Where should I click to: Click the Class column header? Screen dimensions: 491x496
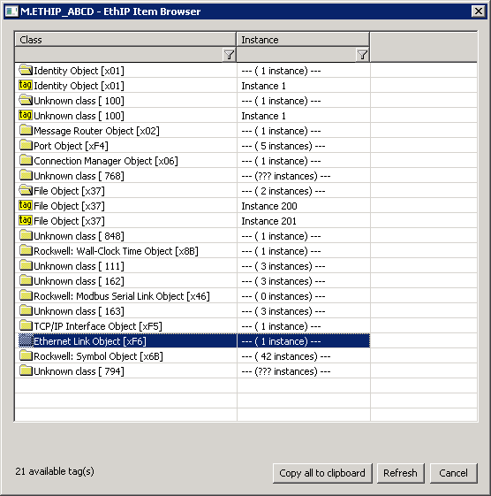click(125, 40)
